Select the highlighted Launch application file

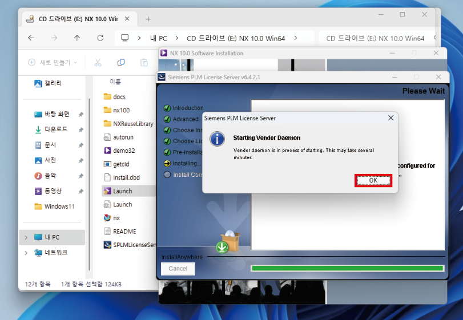(x=129, y=191)
